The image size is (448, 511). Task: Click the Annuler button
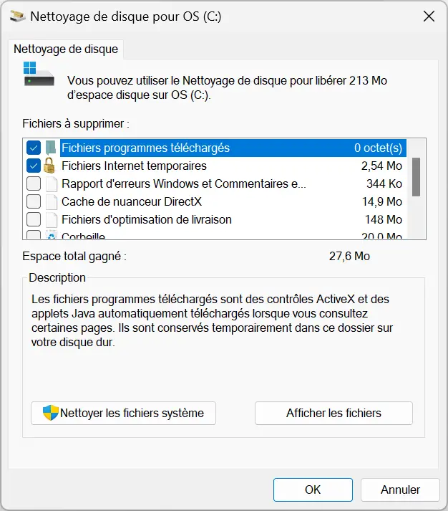click(400, 489)
